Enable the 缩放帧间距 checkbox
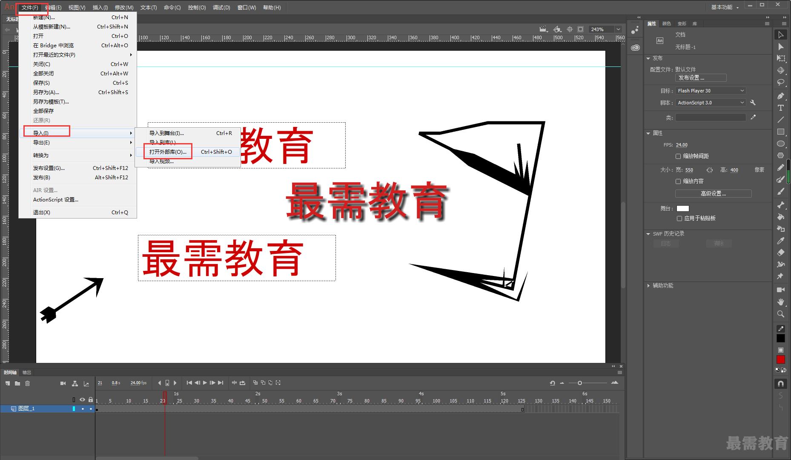The width and height of the screenshot is (791, 460). coord(678,156)
